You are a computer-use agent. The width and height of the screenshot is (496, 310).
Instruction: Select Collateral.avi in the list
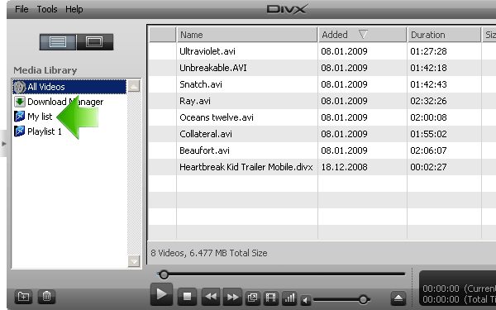click(x=206, y=134)
